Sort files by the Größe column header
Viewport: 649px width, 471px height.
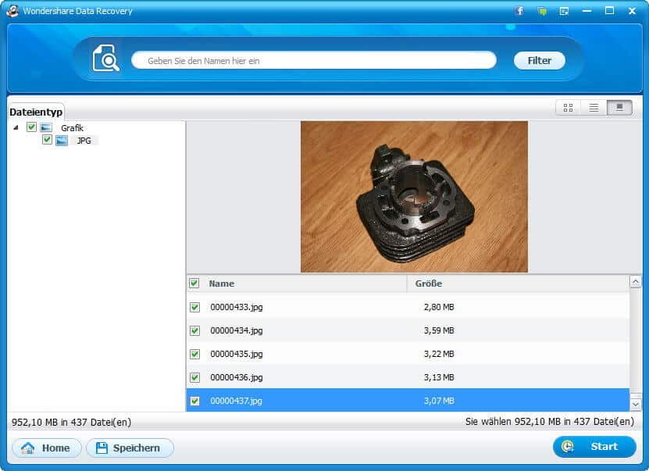click(x=429, y=284)
